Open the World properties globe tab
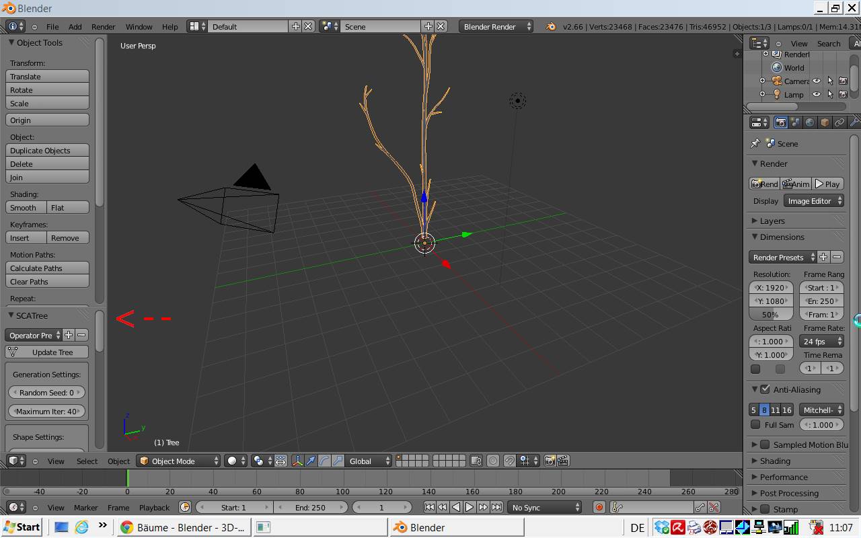This screenshot has width=861, height=538. click(810, 122)
